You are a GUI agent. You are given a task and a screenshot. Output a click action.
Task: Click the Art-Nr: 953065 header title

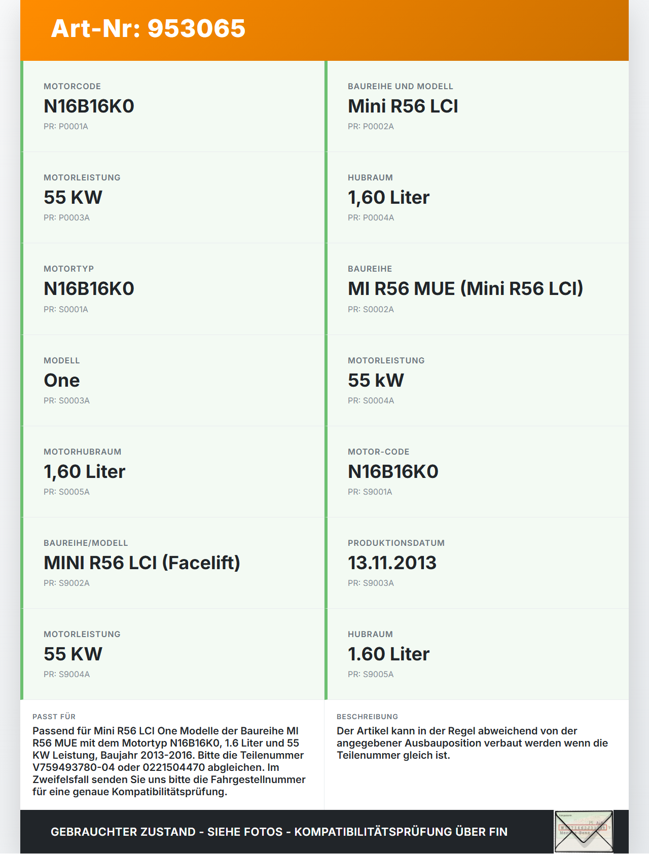click(x=148, y=28)
